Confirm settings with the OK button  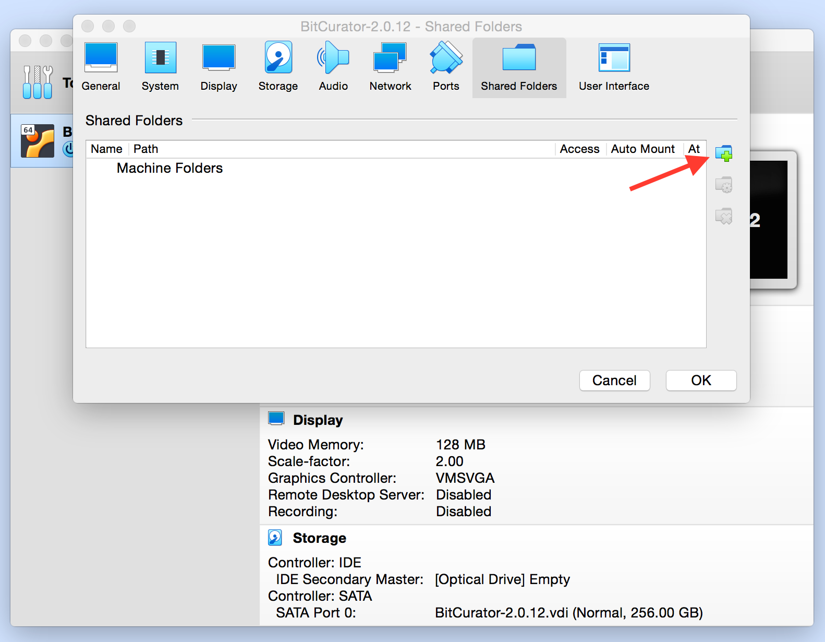pos(701,381)
